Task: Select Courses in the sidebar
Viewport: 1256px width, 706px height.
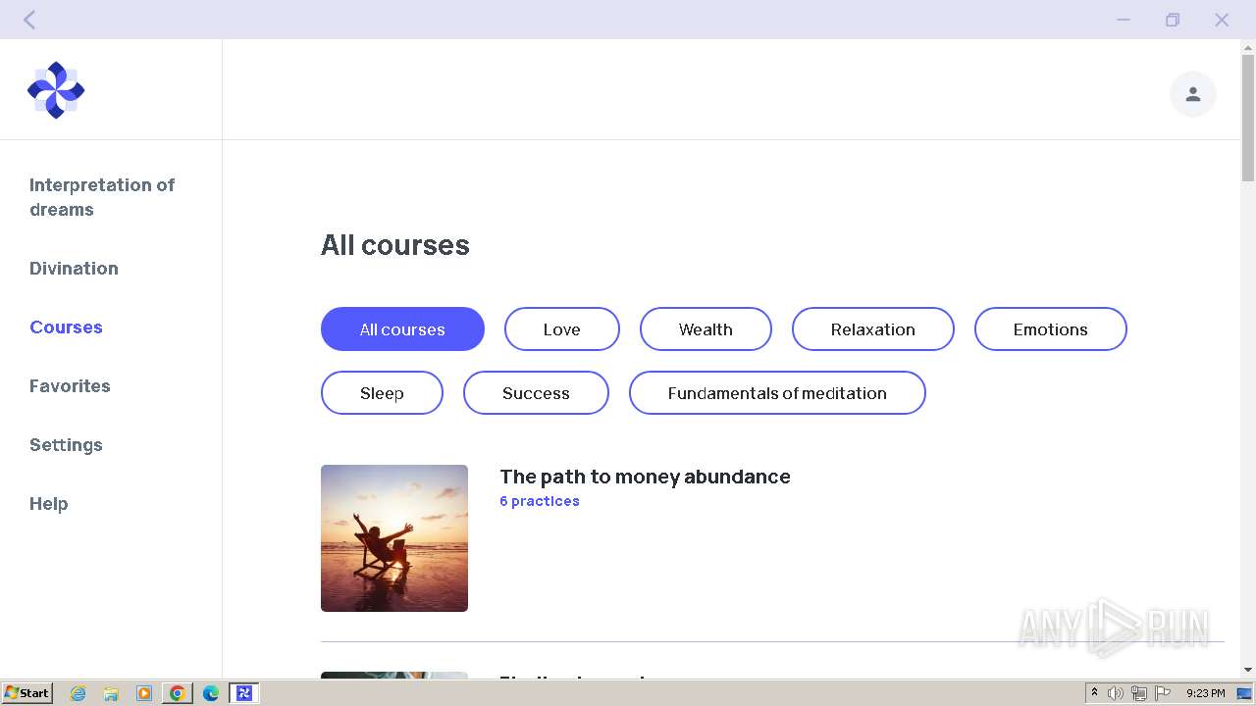Action: click(66, 328)
